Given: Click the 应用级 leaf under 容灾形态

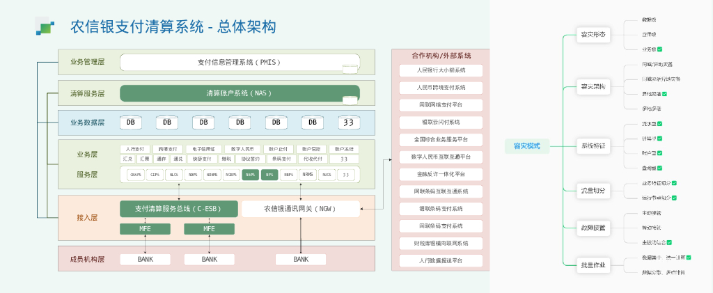Looking at the screenshot, I should tap(649, 35).
